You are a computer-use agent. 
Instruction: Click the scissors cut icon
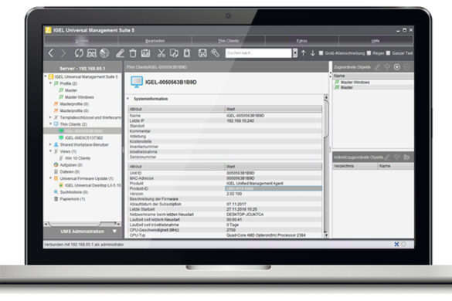point(161,53)
